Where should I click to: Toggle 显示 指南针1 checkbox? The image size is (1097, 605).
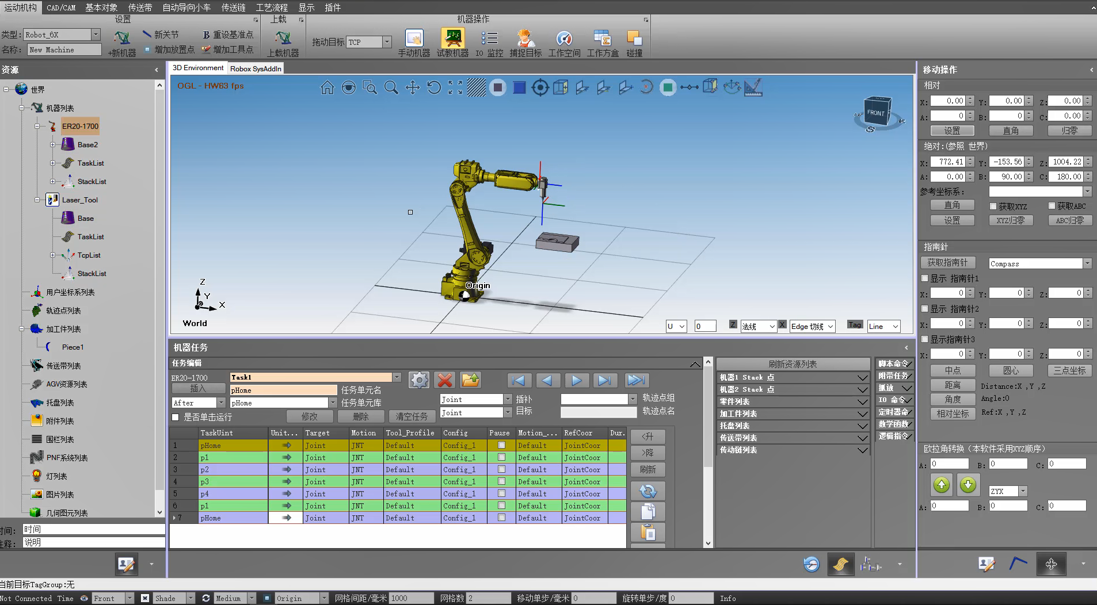coord(925,278)
